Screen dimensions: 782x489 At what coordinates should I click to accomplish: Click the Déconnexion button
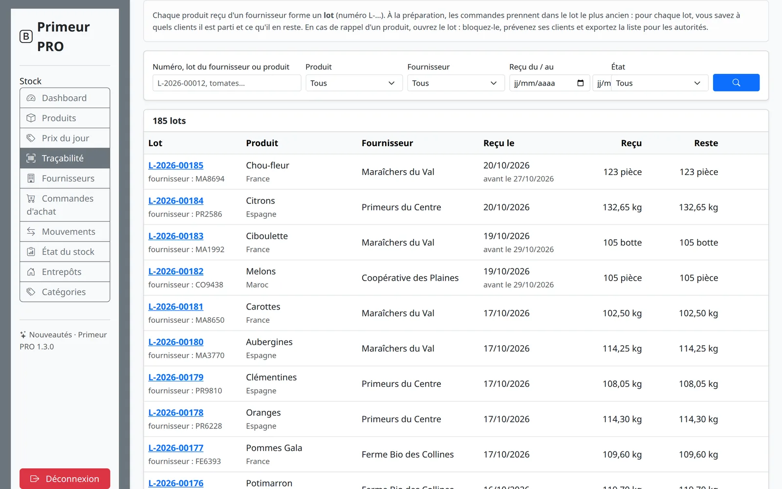(x=65, y=479)
